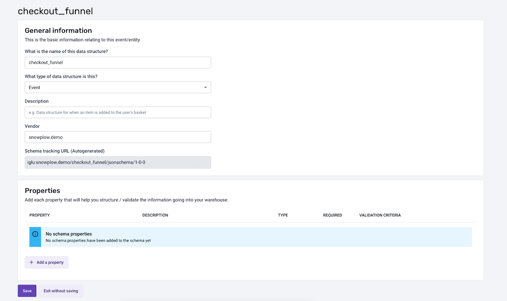Click the No schema properties banner text
The width and height of the screenshot is (507, 301).
(x=69, y=234)
